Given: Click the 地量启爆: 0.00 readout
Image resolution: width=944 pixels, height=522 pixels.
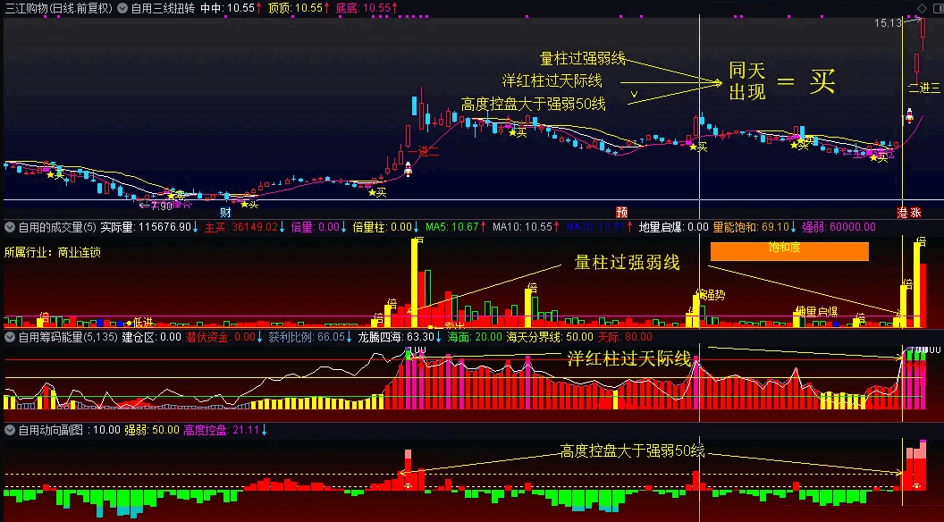Looking at the screenshot, I should tap(673, 227).
